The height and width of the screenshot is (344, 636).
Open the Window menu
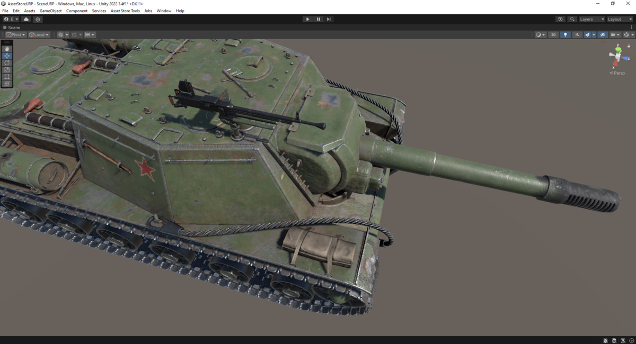click(x=164, y=11)
